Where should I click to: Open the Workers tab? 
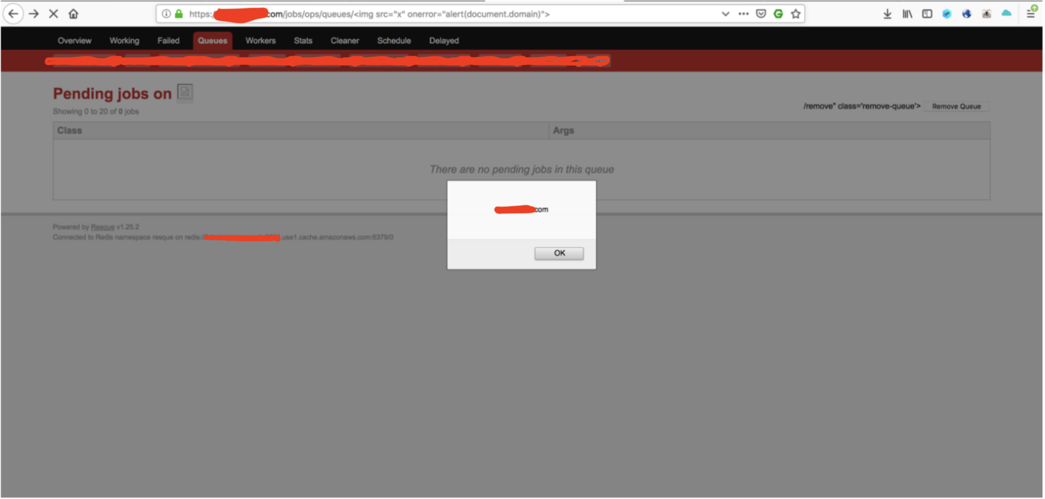click(260, 40)
